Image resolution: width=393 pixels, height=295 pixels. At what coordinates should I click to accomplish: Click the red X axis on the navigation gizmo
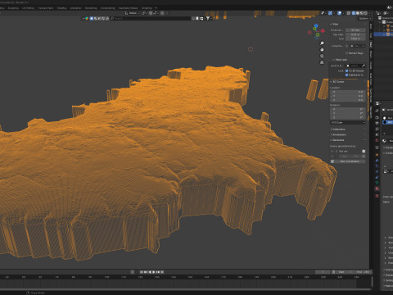[x=323, y=31]
